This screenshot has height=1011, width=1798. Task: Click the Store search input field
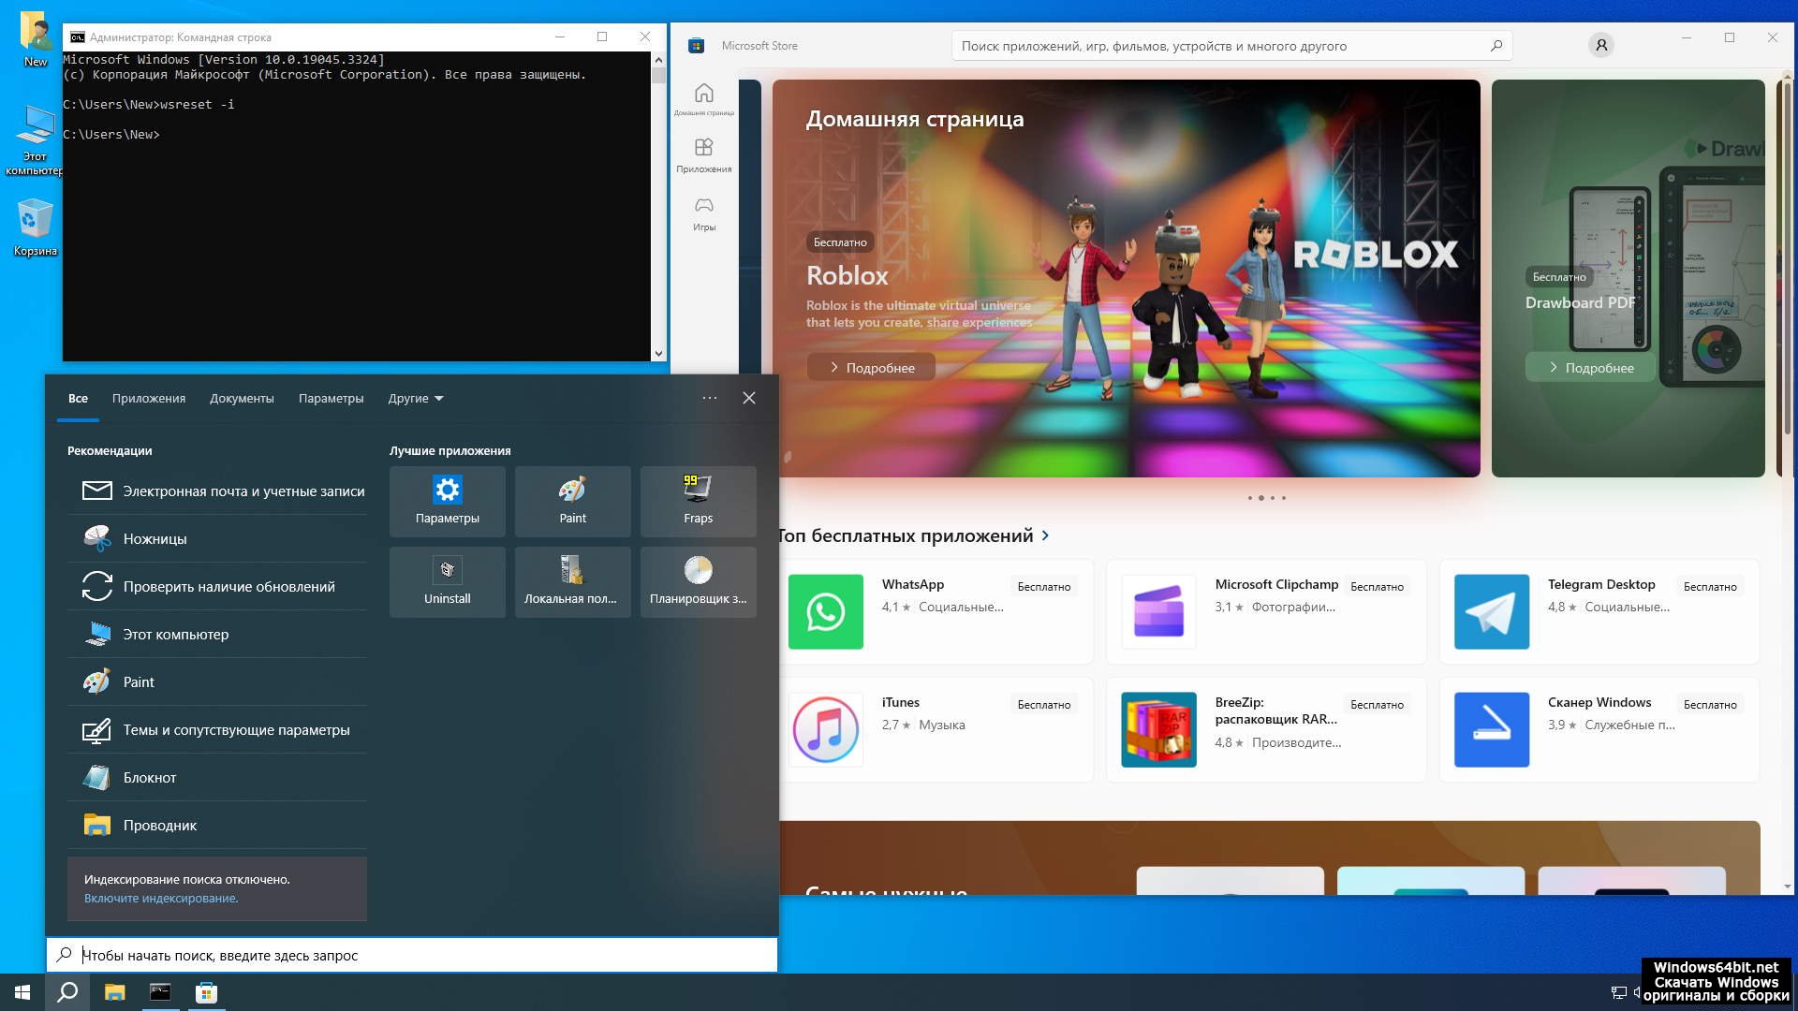pyautogui.click(x=1217, y=46)
